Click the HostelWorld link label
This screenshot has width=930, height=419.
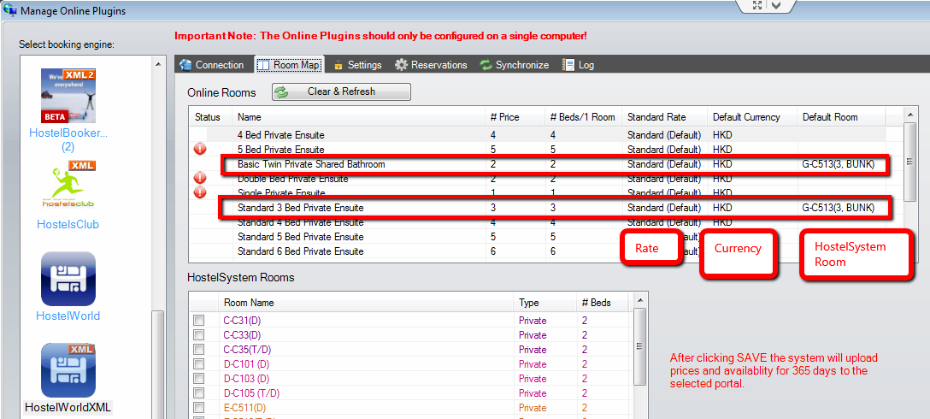coord(68,316)
